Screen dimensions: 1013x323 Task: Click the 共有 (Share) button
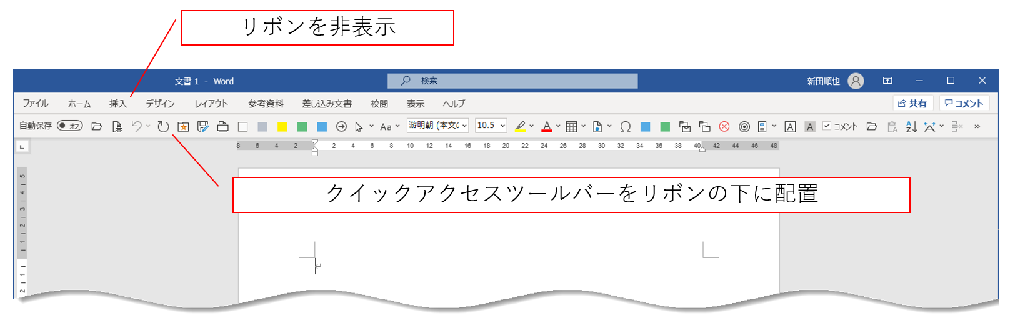click(912, 104)
